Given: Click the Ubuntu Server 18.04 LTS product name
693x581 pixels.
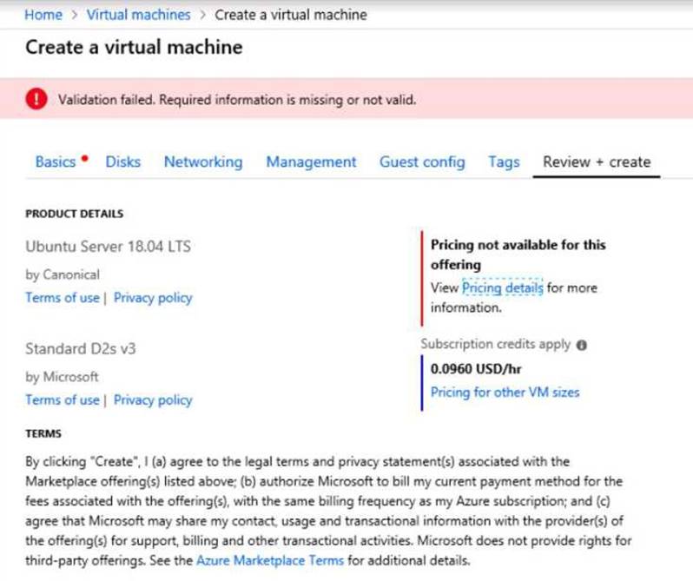Looking at the screenshot, I should point(109,246).
